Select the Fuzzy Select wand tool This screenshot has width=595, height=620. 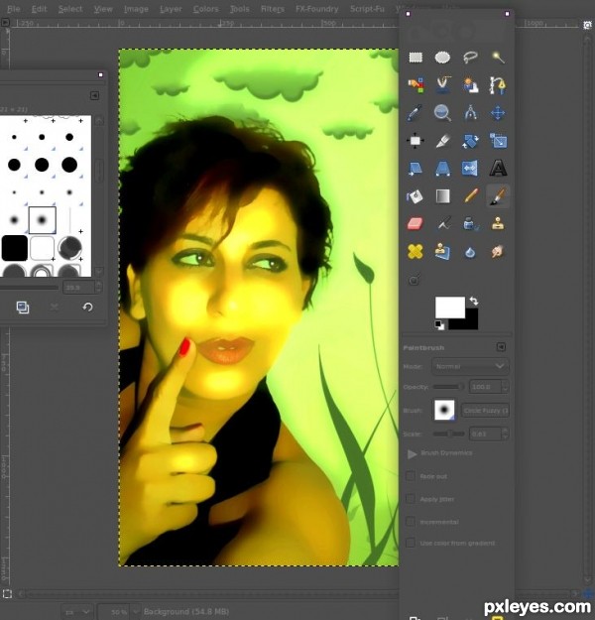[x=498, y=58]
